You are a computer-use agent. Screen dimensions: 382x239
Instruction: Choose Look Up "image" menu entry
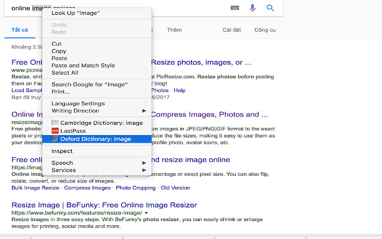click(x=76, y=13)
